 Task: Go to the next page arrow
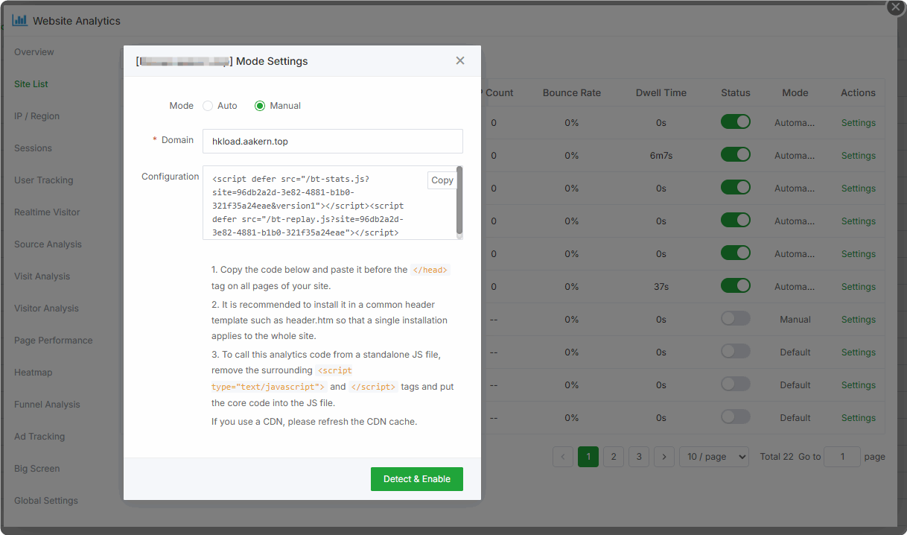click(664, 457)
